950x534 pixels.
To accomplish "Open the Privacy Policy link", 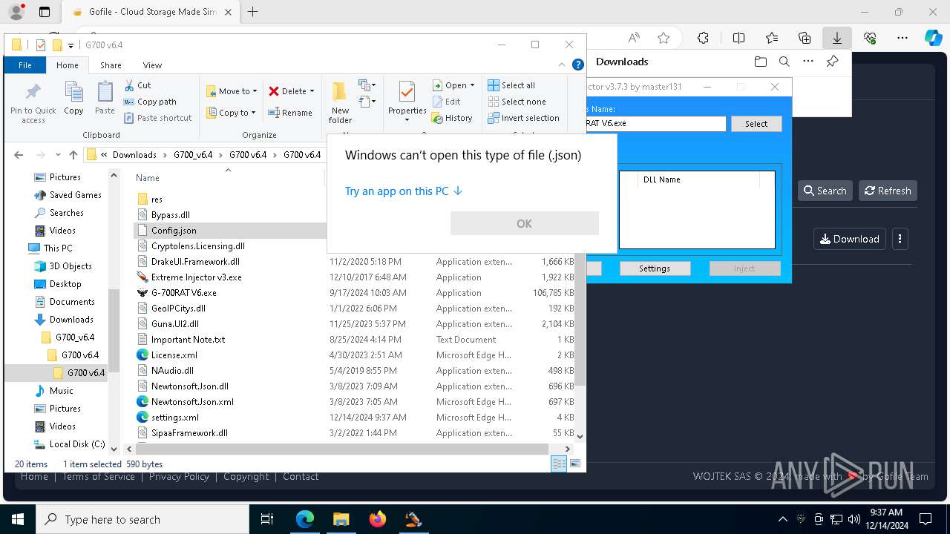I will [x=179, y=476].
